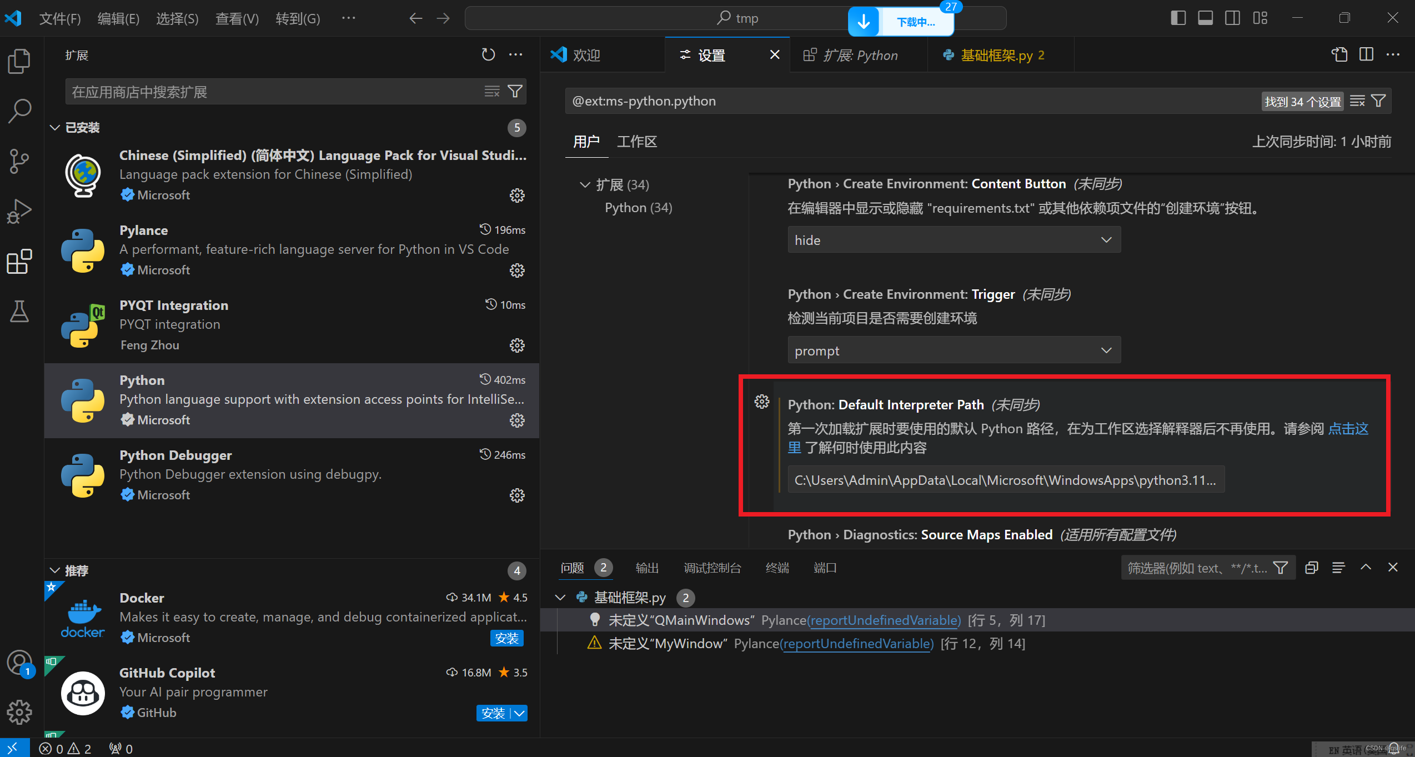
Task: Collapse the 推荐 recommended section
Action: (x=55, y=570)
